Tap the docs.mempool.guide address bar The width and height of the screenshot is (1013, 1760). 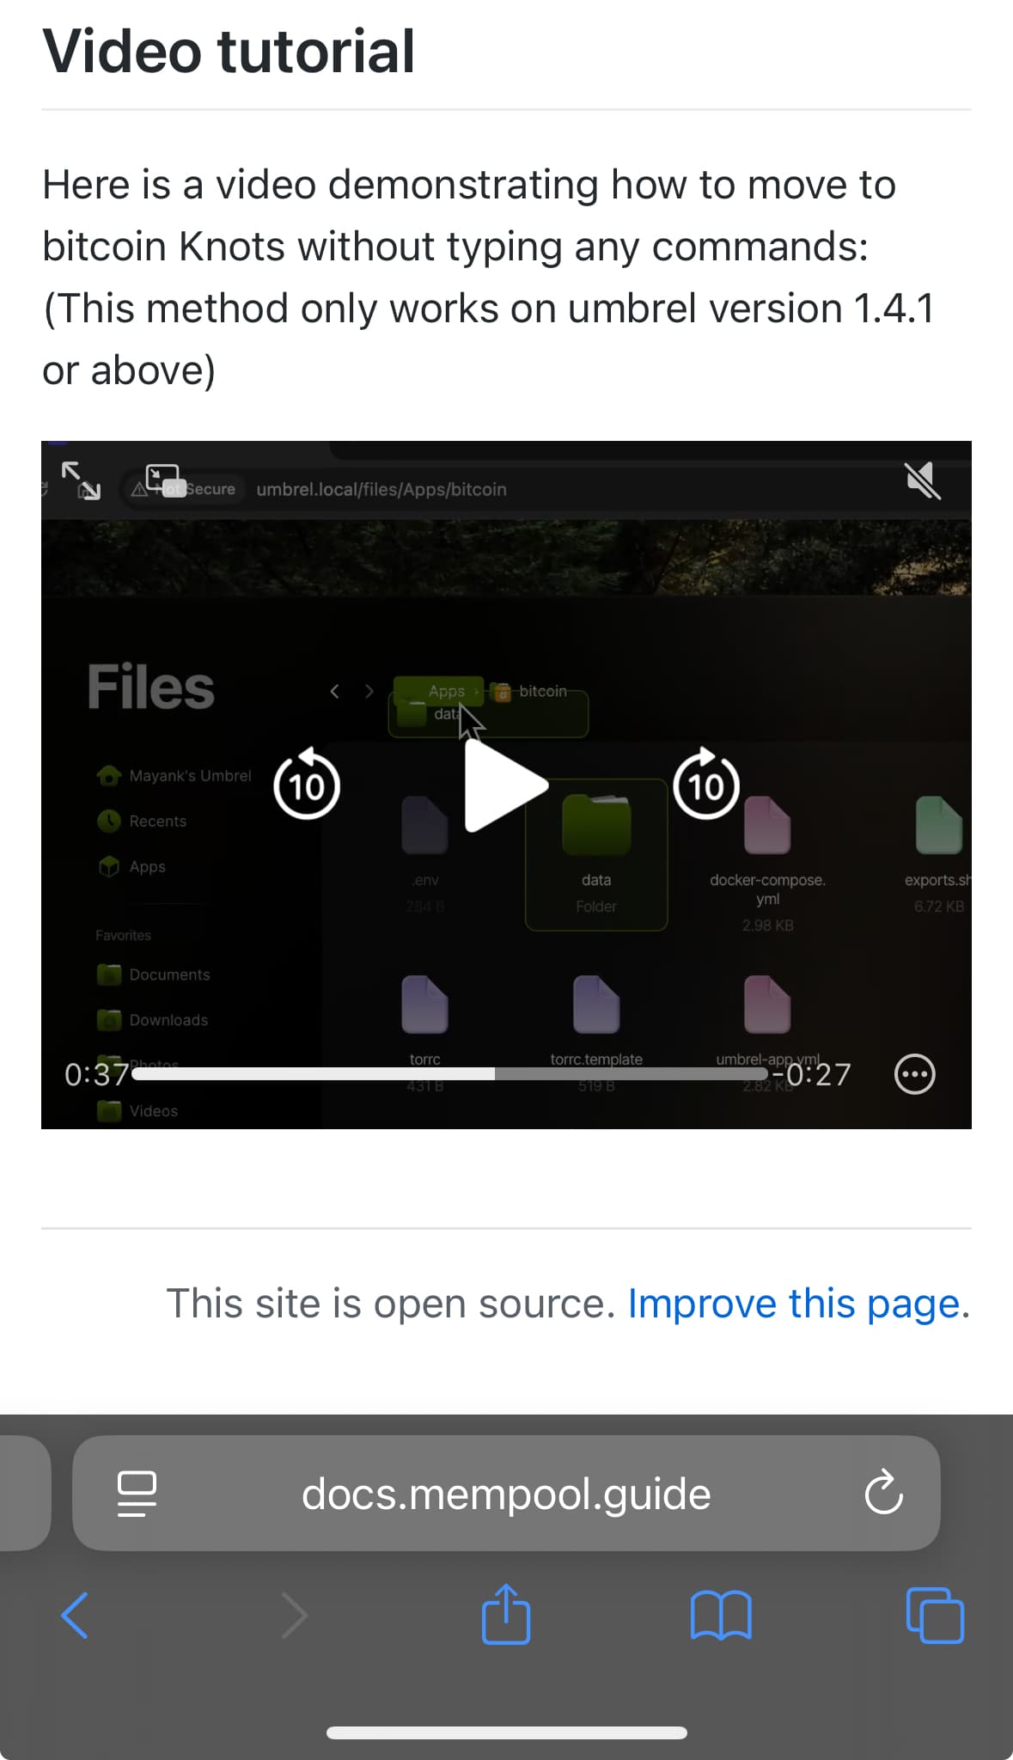click(x=506, y=1494)
